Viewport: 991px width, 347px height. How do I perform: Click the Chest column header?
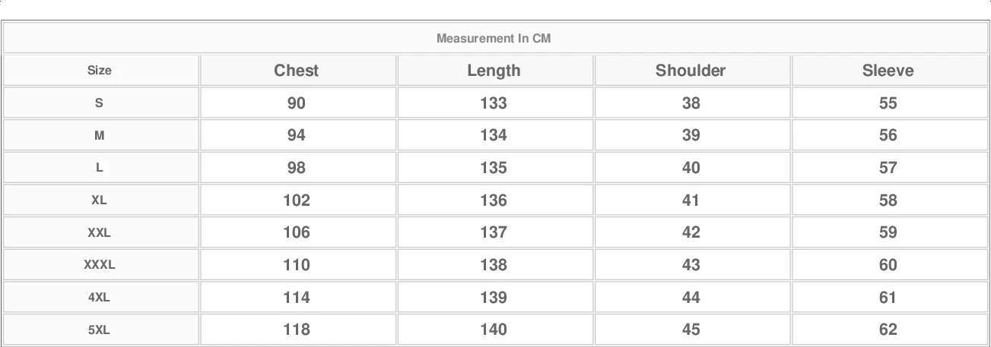pos(297,71)
